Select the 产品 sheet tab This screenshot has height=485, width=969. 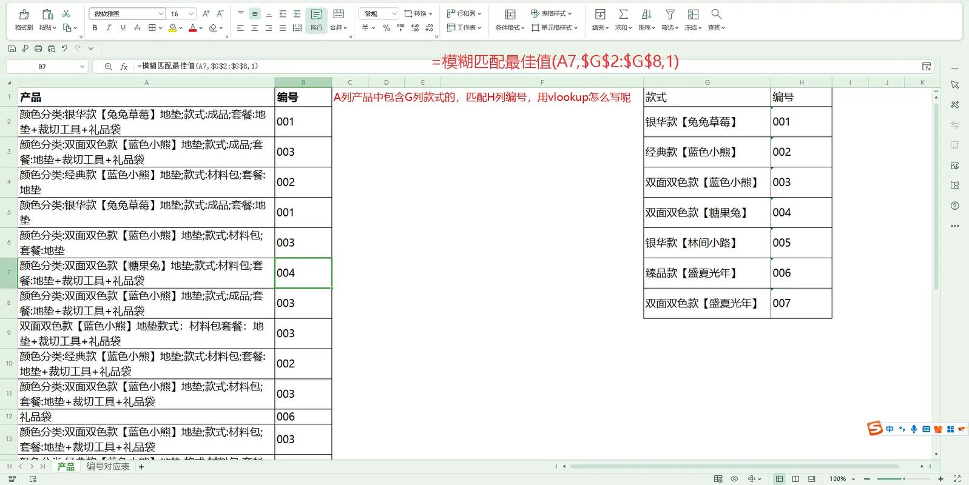click(x=66, y=467)
